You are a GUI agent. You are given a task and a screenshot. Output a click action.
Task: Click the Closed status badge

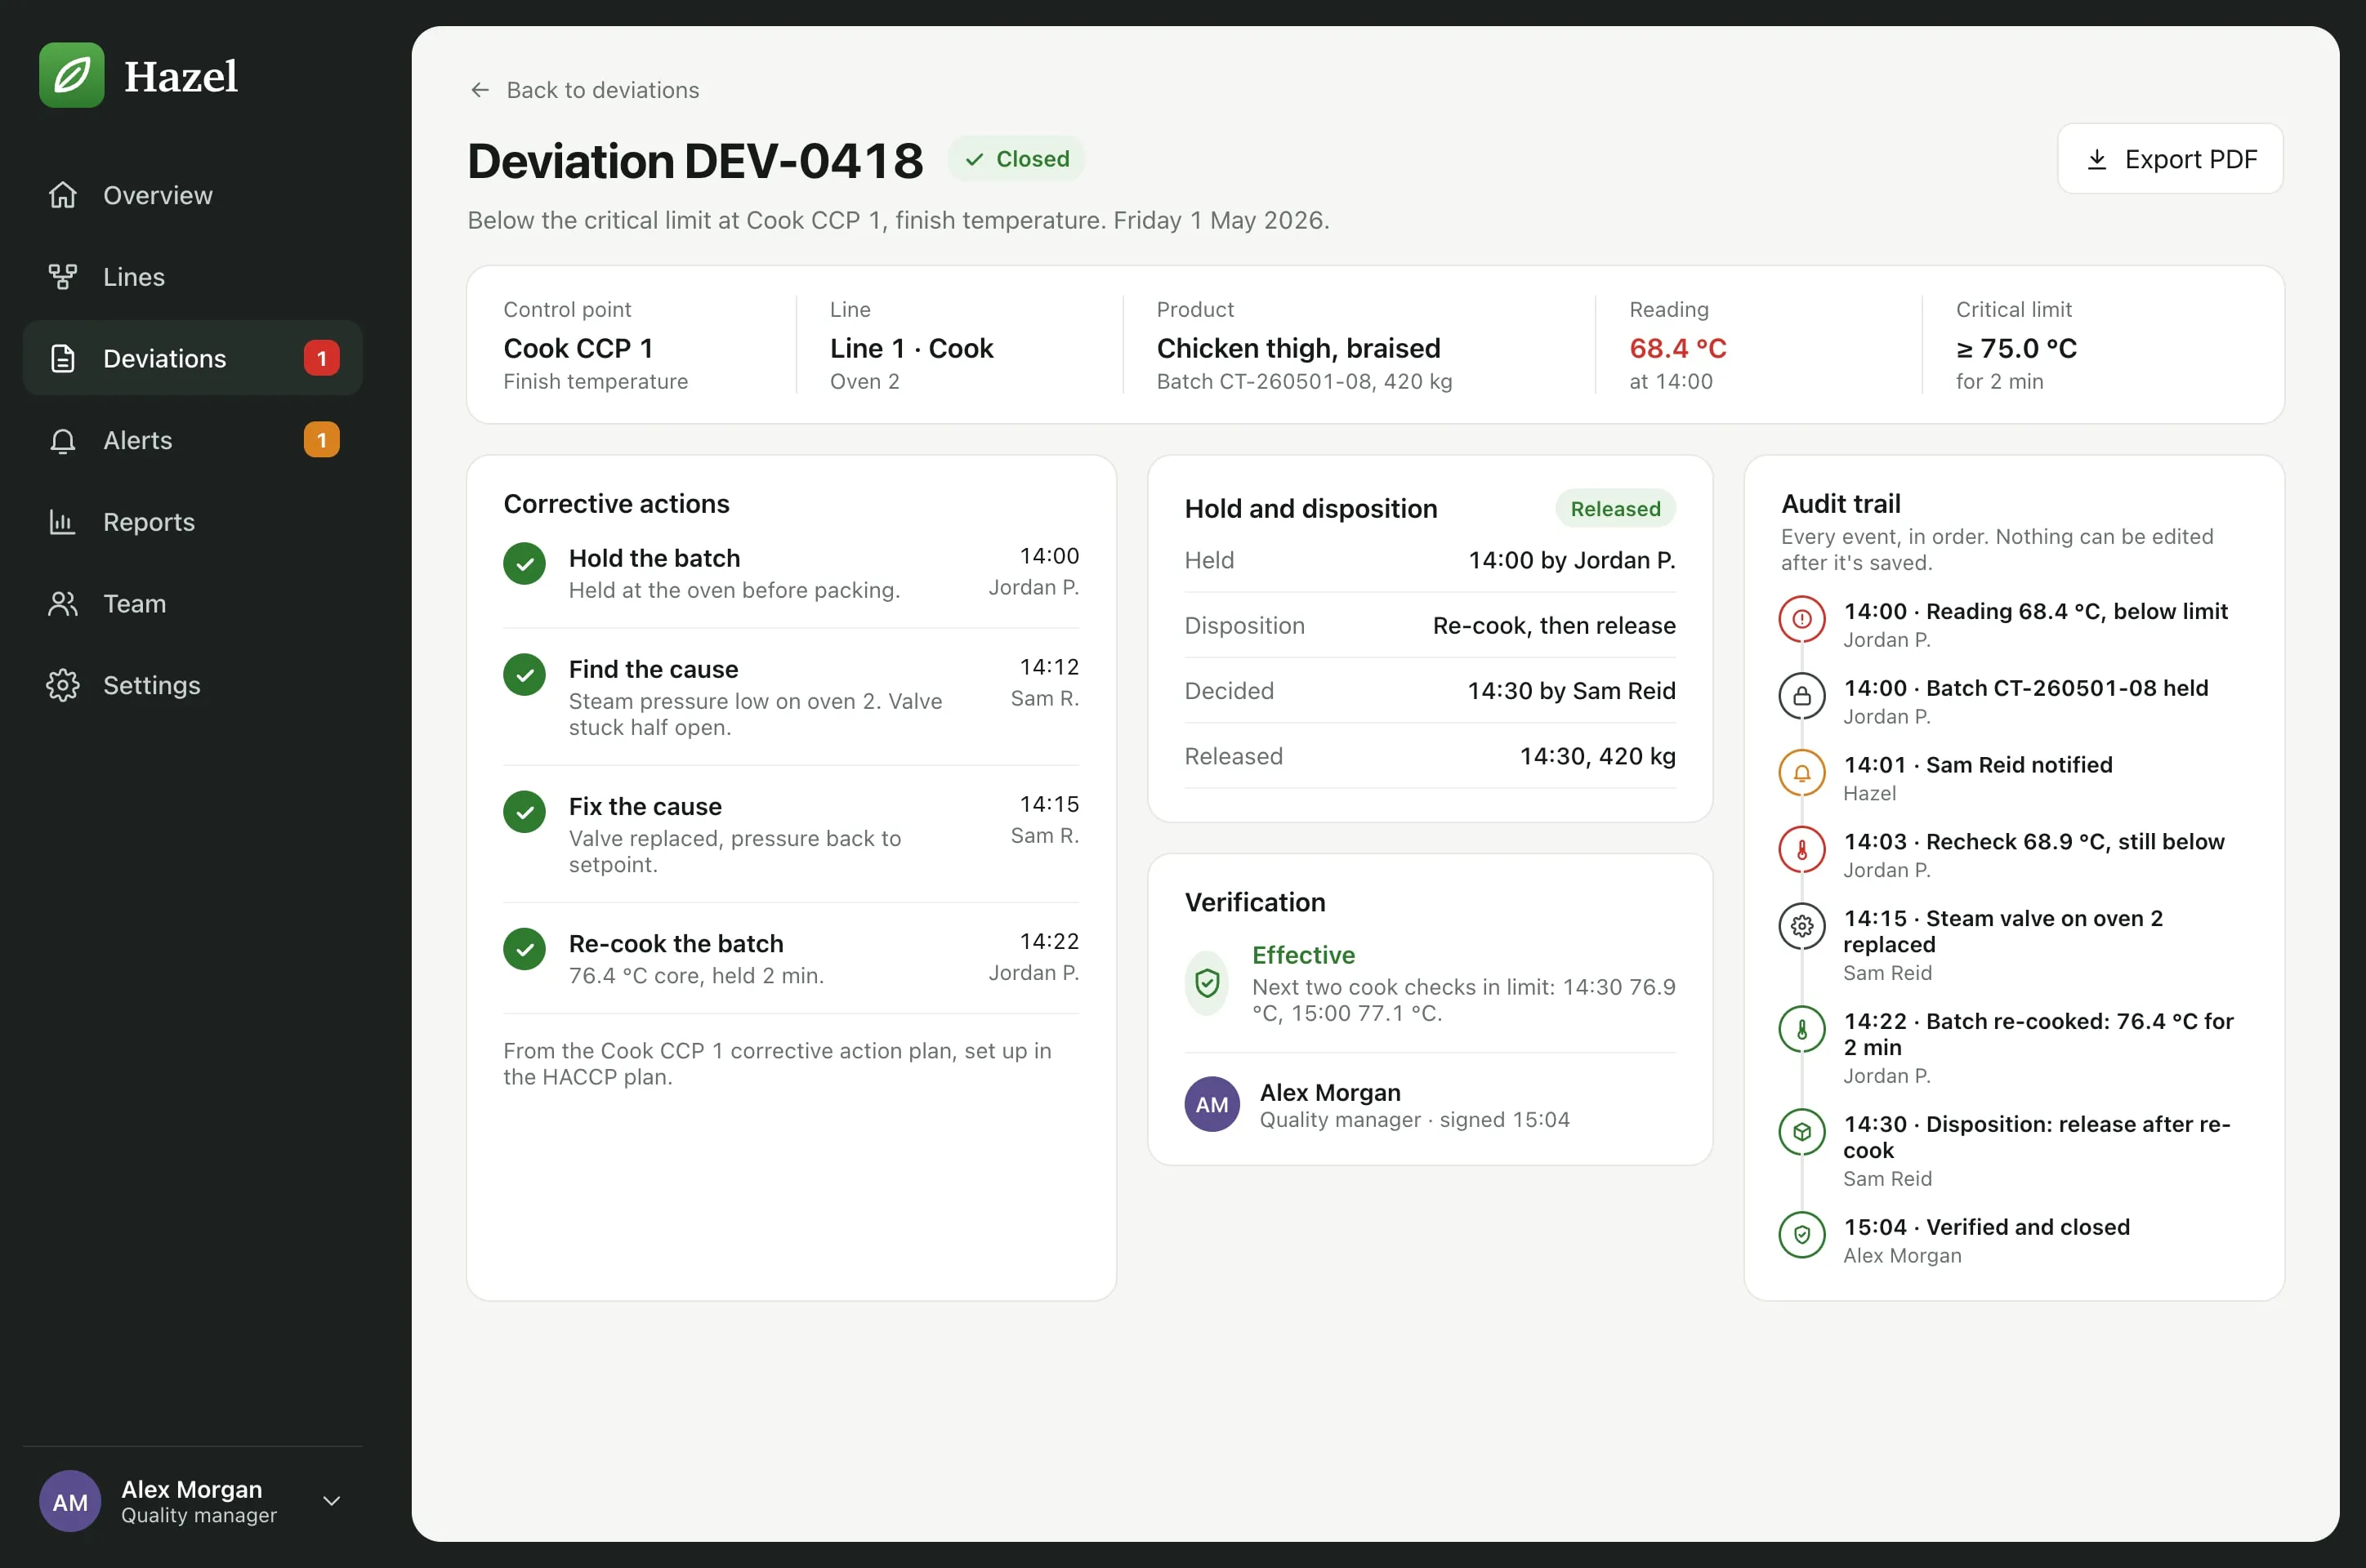tap(1016, 159)
